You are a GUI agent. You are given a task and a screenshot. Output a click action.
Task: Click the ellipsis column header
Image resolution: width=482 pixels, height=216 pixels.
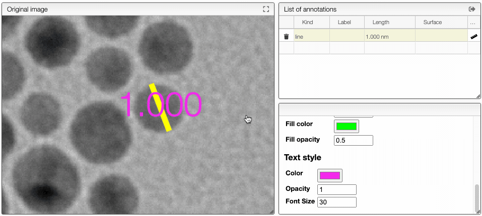pyautogui.click(x=473, y=22)
